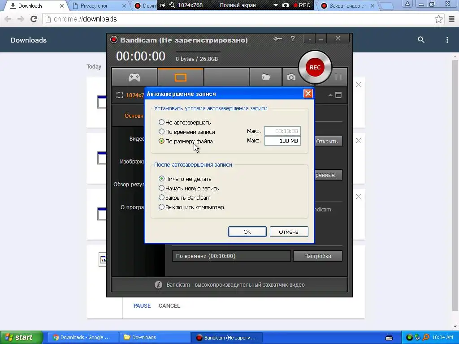Switch to the 'Захват видео с' Chrome tab
This screenshot has height=344, width=459.
(x=347, y=6)
